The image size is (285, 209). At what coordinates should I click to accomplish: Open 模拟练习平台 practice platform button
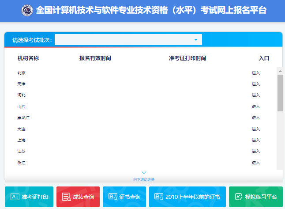(256, 197)
